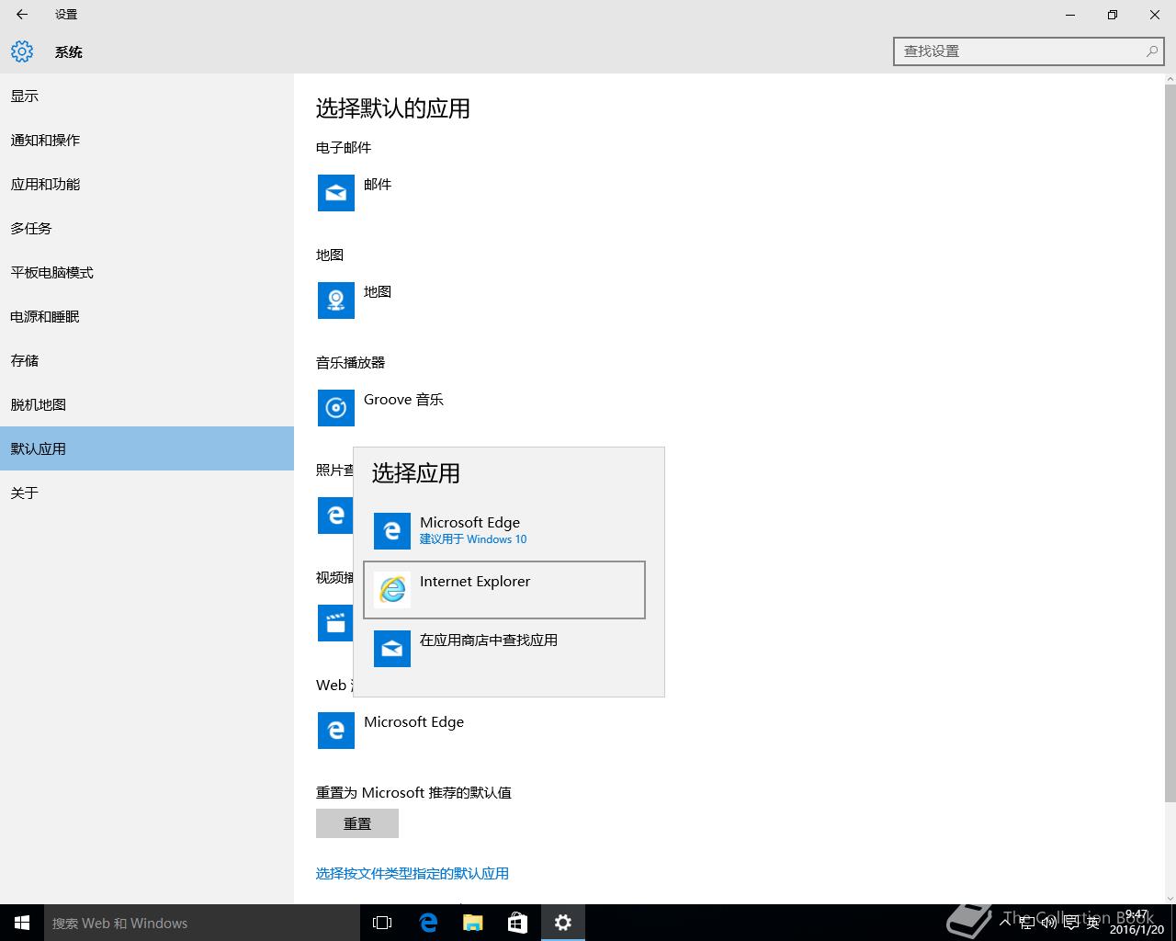Click the vertical scrollbar of settings page
This screenshot has width=1176, height=941.
[x=1170, y=443]
